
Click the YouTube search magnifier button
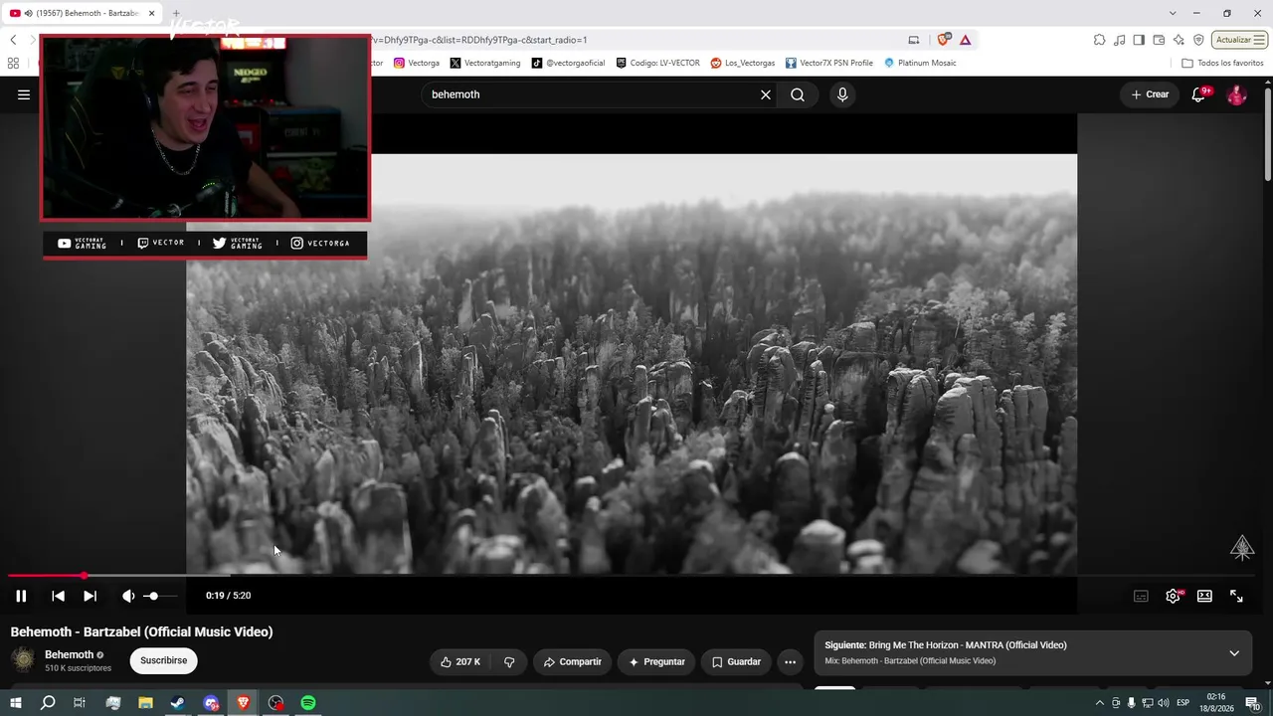[x=798, y=94]
